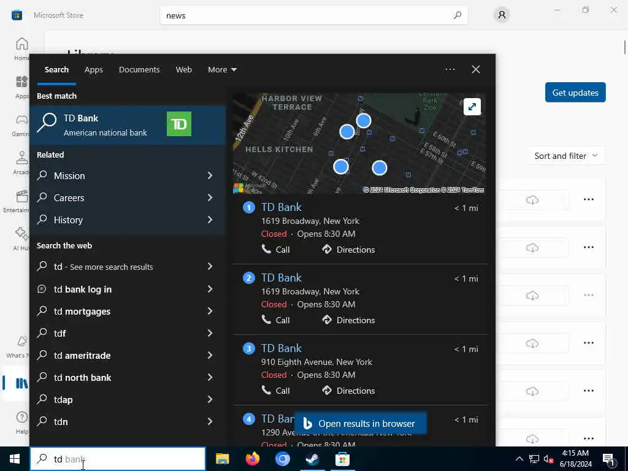Switch to the Documents search tab
Screen dimensions: 628x471
pos(139,70)
